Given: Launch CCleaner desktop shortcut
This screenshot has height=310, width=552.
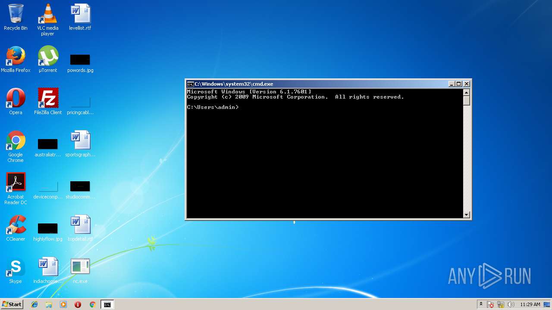Looking at the screenshot, I should pyautogui.click(x=16, y=228).
